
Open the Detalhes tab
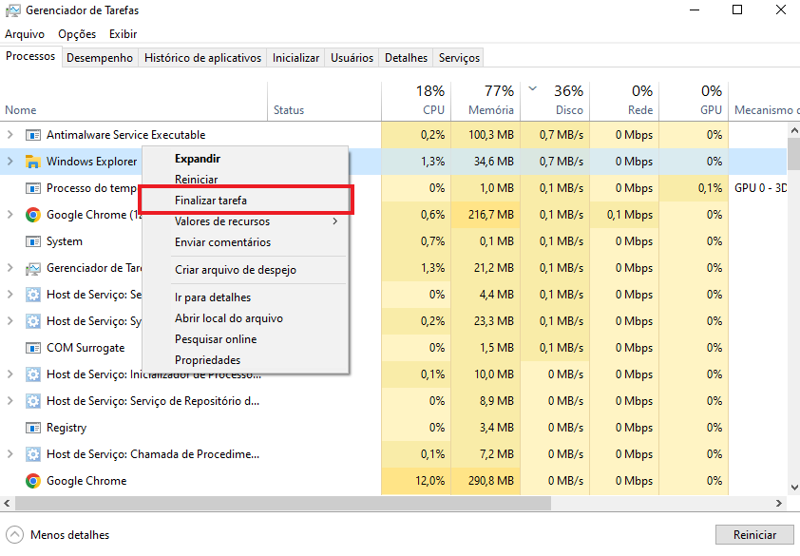click(x=406, y=58)
